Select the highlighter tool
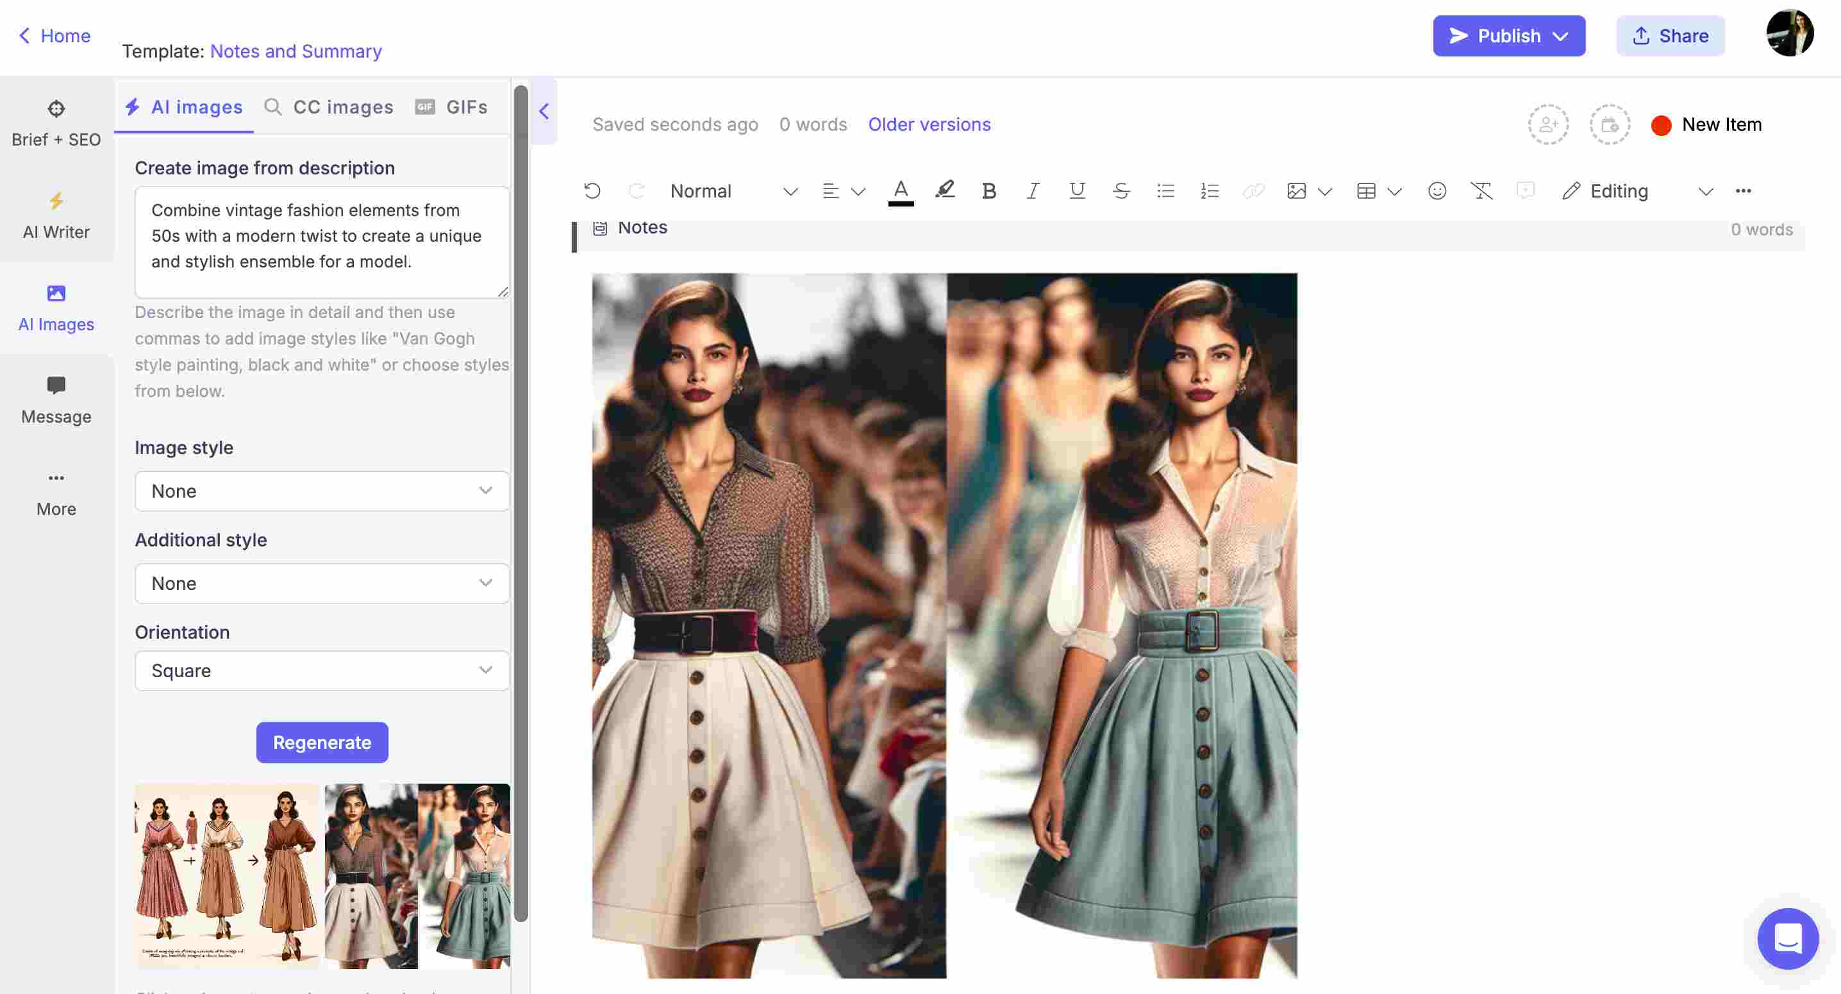The height and width of the screenshot is (994, 1841). (945, 190)
